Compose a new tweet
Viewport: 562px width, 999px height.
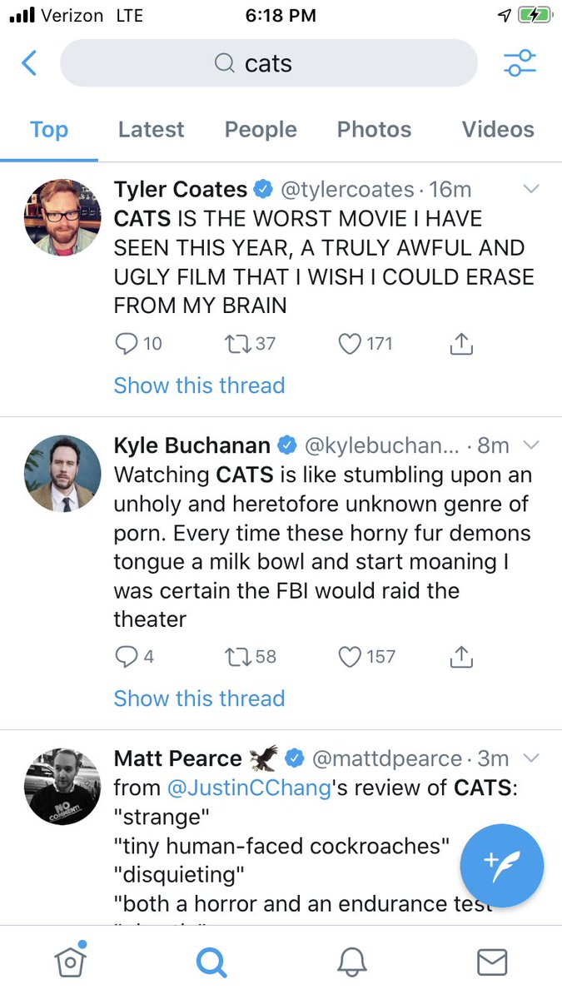[501, 866]
